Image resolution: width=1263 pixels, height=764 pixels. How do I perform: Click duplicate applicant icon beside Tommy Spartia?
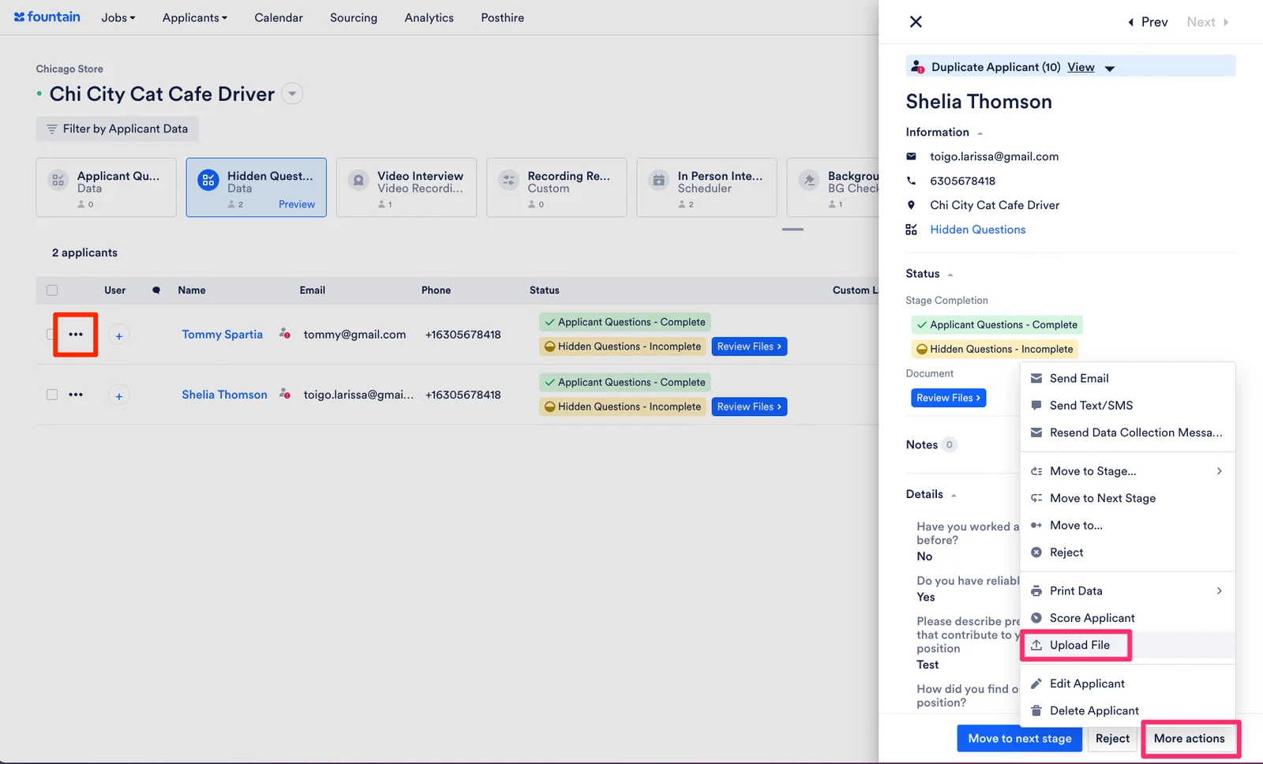285,334
